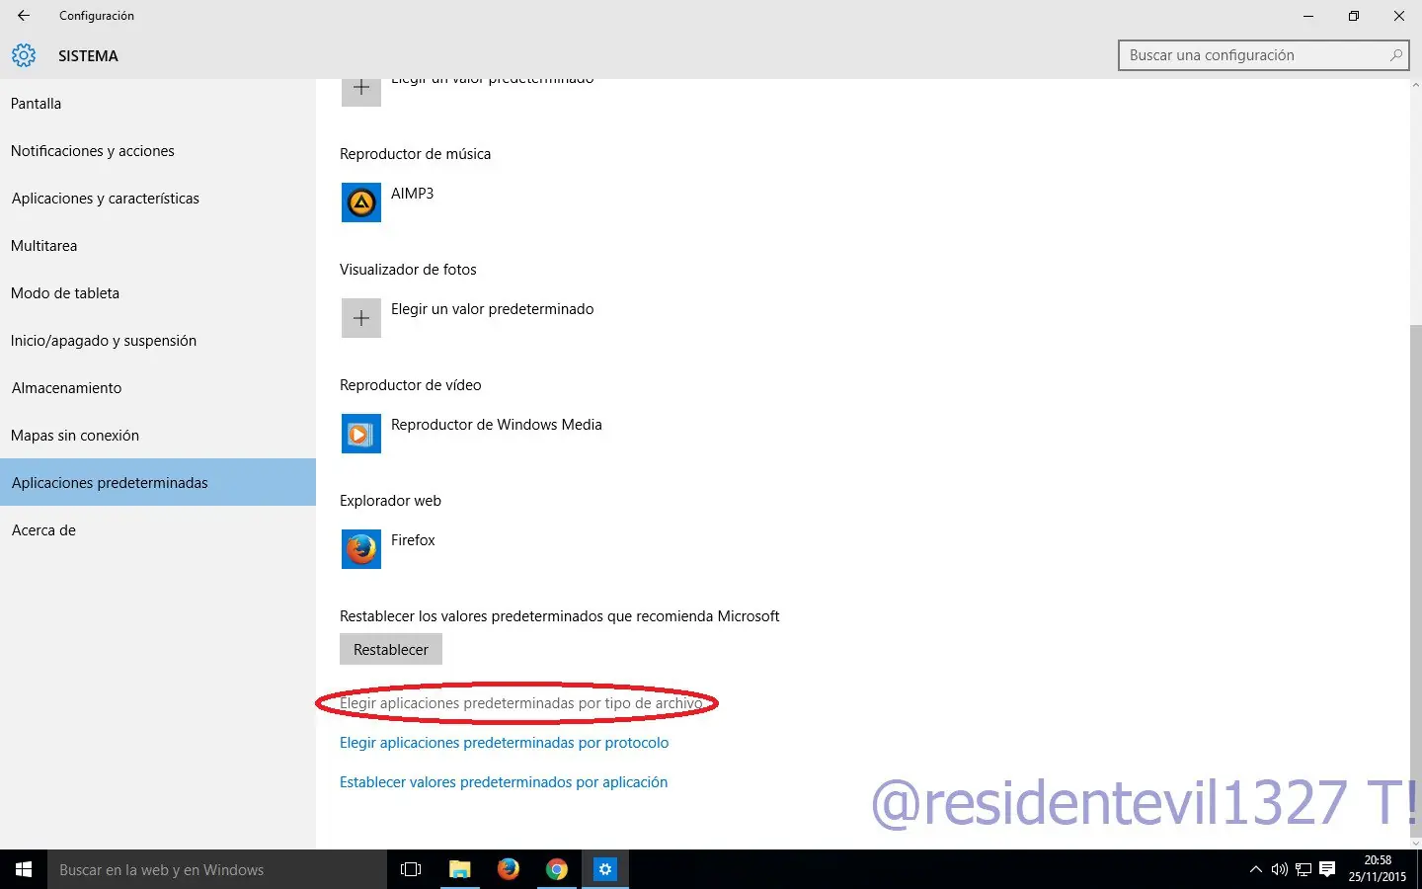Click Elegir aplicaciones predeterminadas por tipo de archivo
Image resolution: width=1422 pixels, height=889 pixels.
point(521,703)
